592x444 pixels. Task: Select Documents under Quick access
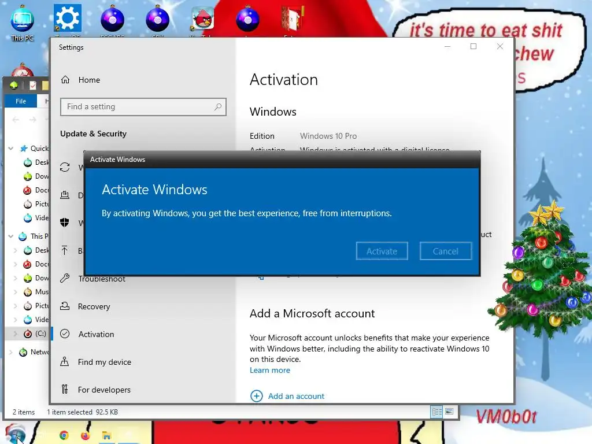pyautogui.click(x=36, y=190)
